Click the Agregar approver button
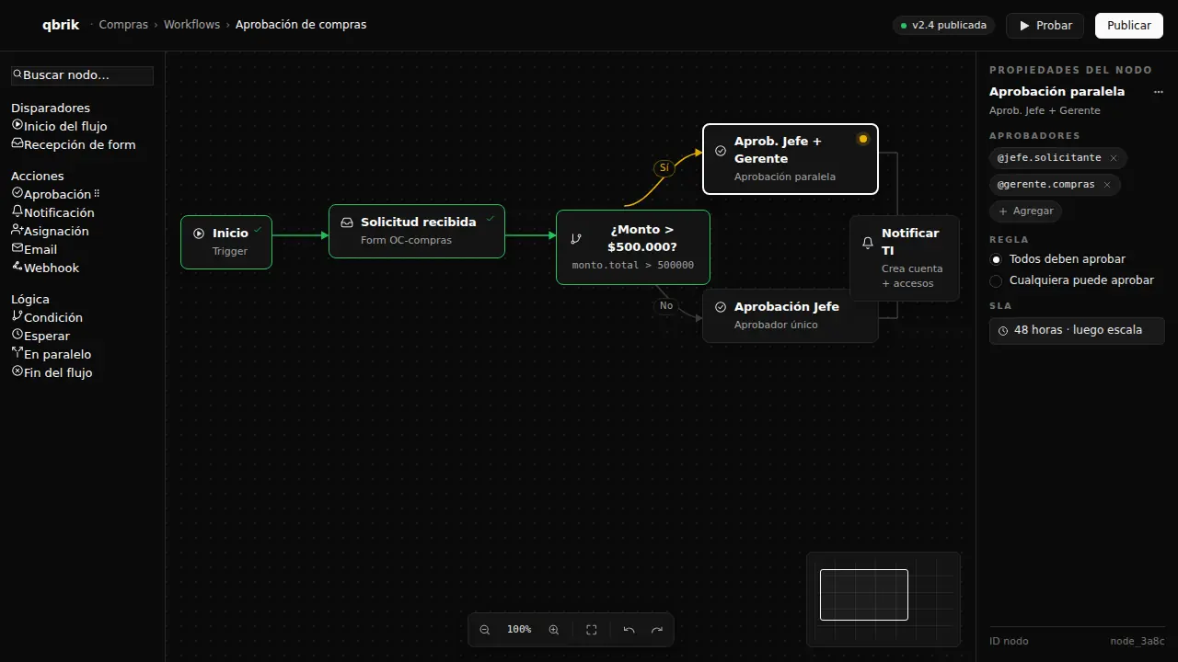This screenshot has width=1178, height=662. [x=1025, y=211]
